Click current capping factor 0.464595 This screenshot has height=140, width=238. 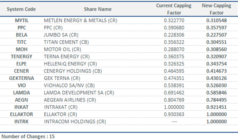(x=174, y=71)
